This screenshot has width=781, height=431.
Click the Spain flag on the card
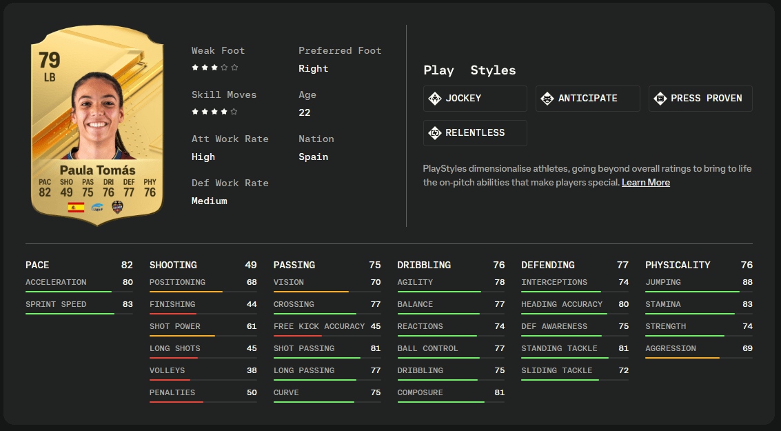point(77,208)
